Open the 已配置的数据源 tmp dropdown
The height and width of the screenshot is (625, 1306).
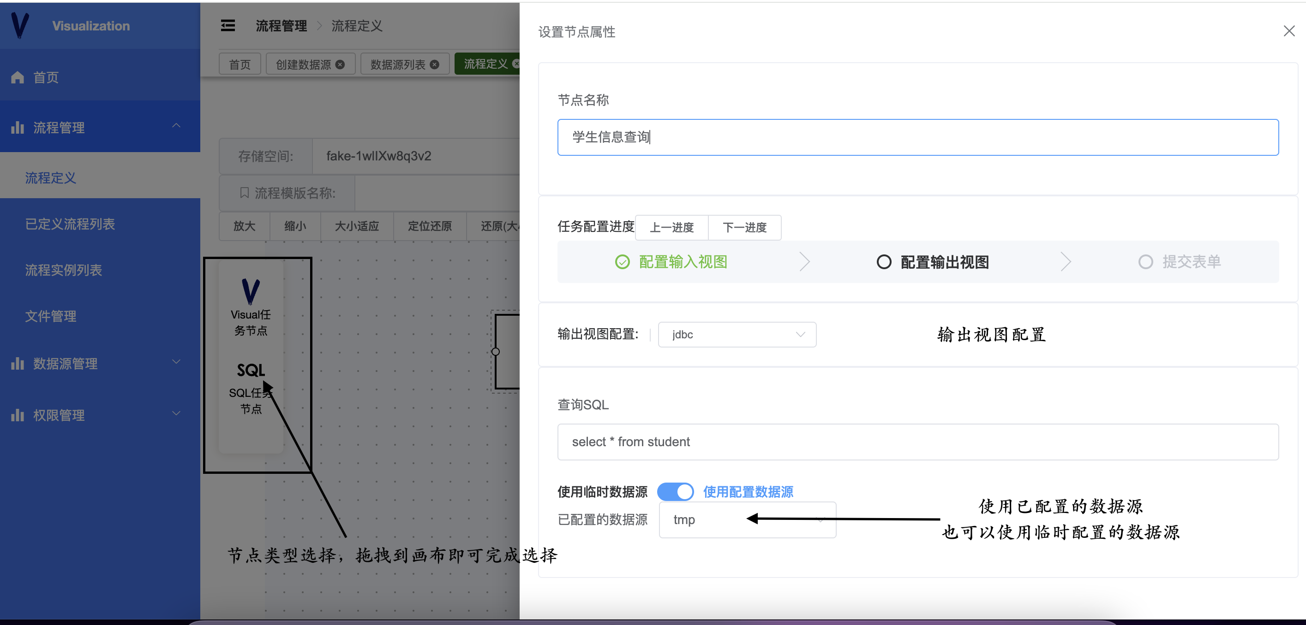tap(747, 519)
